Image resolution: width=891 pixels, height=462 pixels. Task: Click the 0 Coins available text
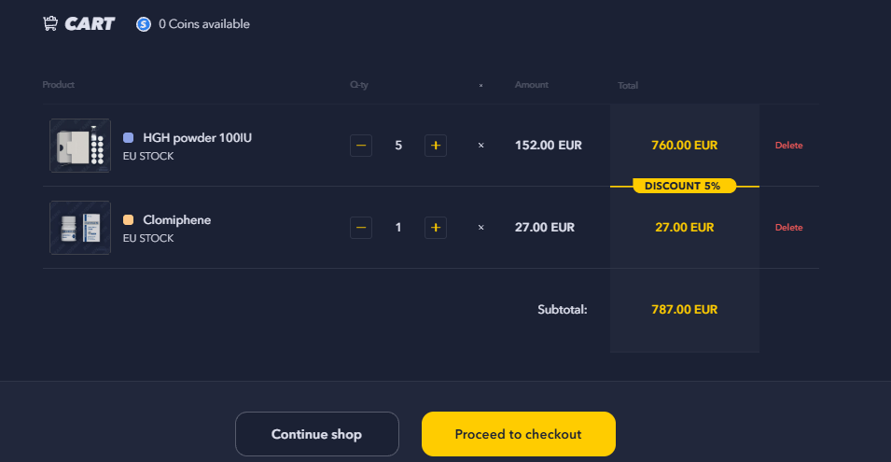[x=203, y=24]
